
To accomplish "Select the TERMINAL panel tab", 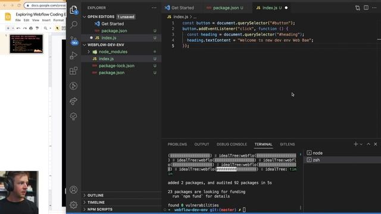I will [263, 144].
